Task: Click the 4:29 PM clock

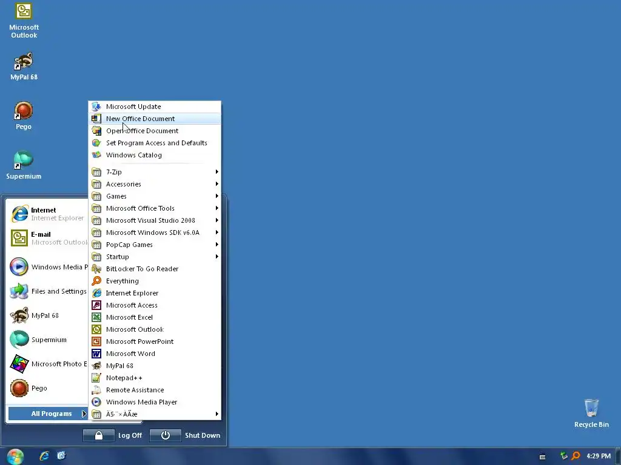Action: (599, 456)
